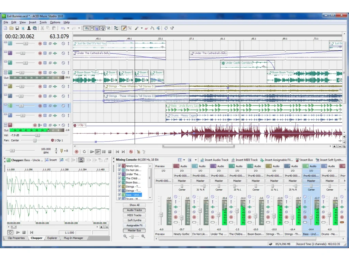Click Insert Soft Synth in the Mixing Console toolbar

[330, 160]
